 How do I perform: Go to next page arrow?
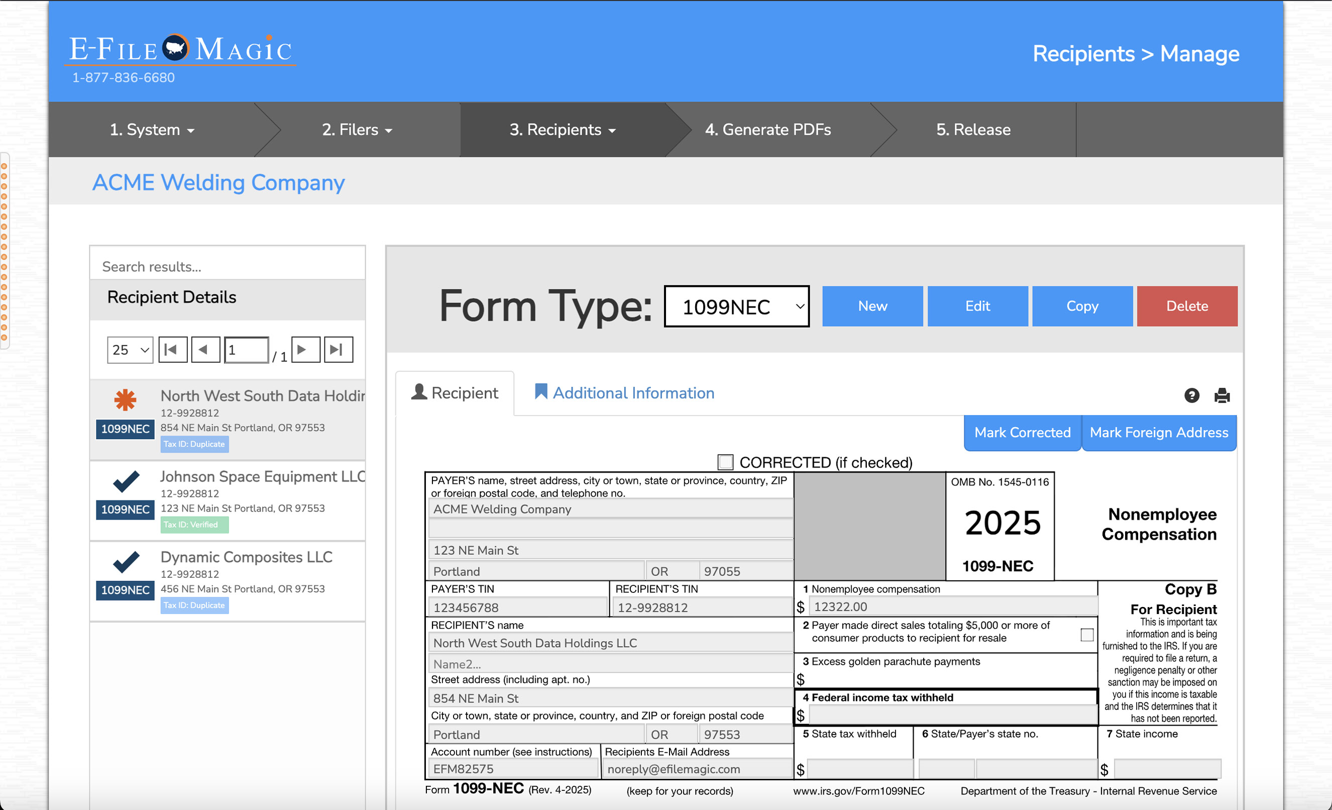pyautogui.click(x=305, y=349)
